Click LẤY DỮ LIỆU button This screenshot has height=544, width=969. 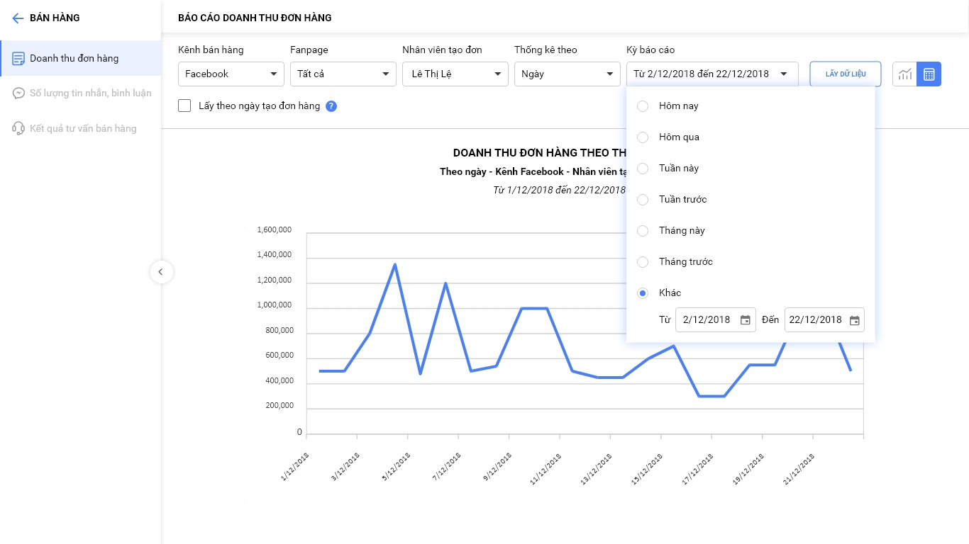coord(845,74)
